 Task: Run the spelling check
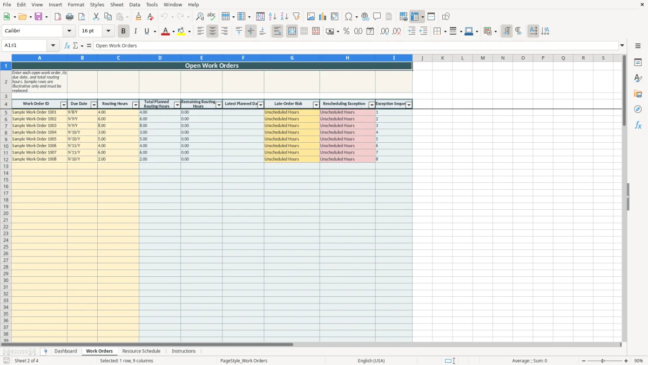click(x=211, y=17)
